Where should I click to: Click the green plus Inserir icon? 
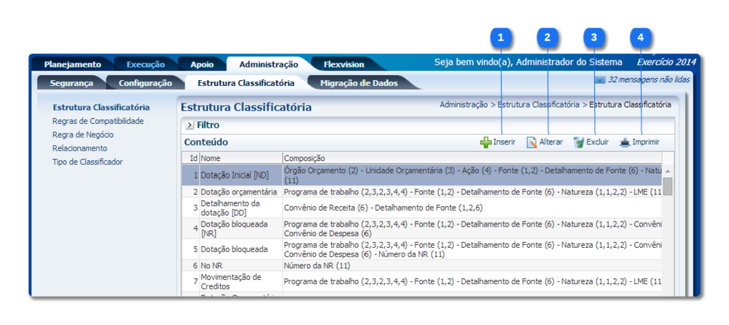point(486,143)
